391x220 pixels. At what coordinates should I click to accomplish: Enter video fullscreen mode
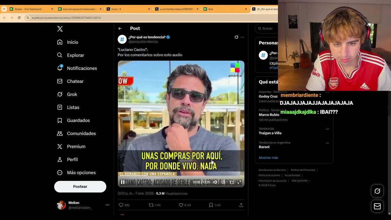(239, 182)
